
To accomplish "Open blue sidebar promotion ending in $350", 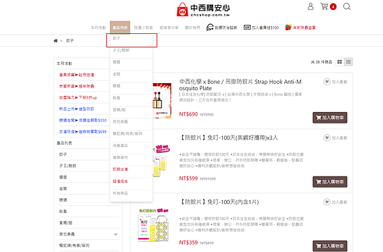I will click(x=83, y=120).
